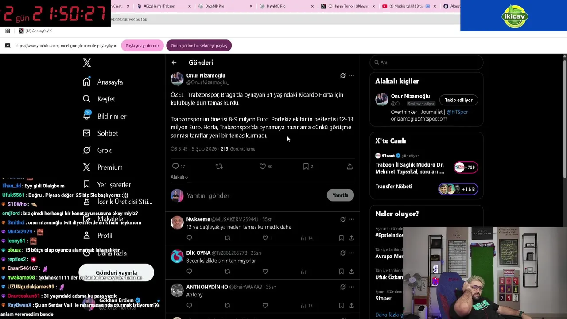Screen dimensions: 567x319
Task: Open Anasayfa home page
Action: point(103,82)
